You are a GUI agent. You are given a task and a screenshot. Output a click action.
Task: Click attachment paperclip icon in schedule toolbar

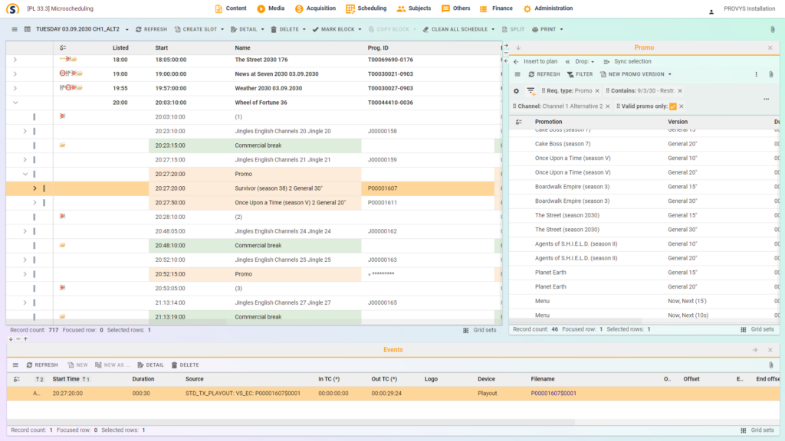click(x=773, y=30)
